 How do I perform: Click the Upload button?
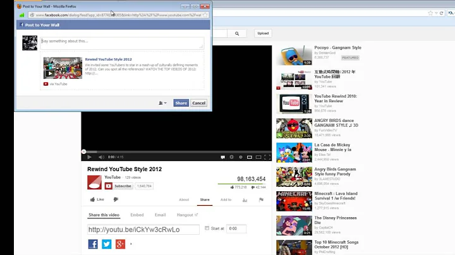point(263,33)
